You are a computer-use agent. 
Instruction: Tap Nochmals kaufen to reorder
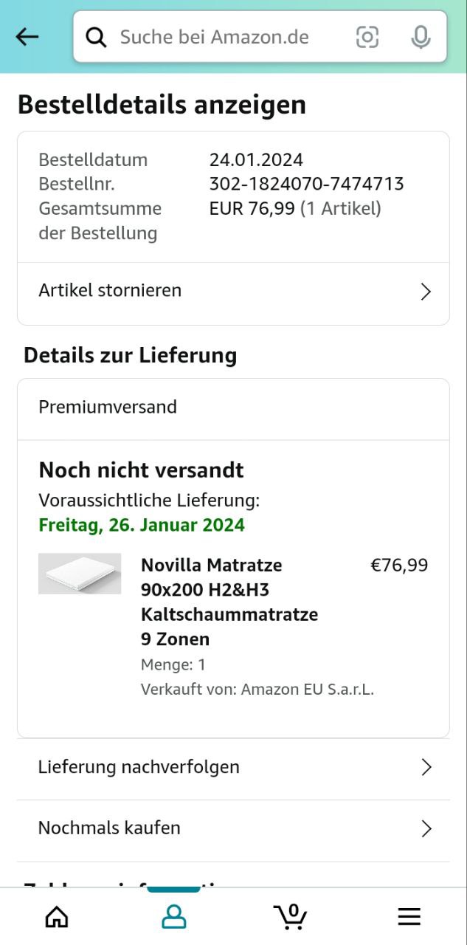(x=109, y=828)
